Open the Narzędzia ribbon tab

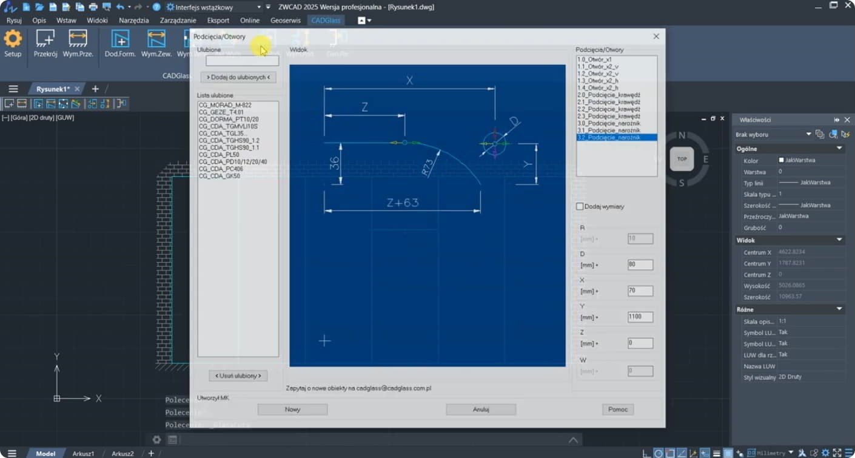click(x=133, y=20)
